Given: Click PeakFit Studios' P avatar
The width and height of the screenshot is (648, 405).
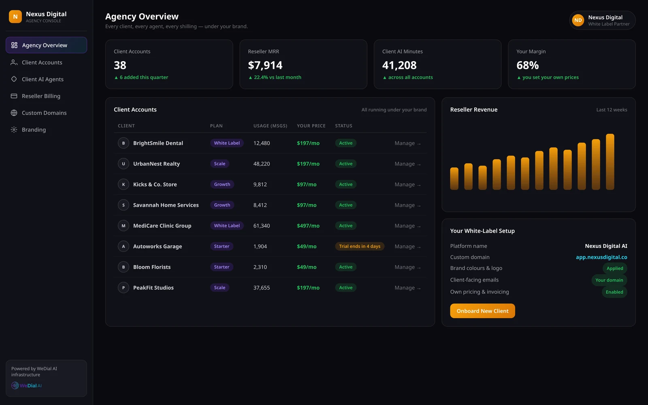Looking at the screenshot, I should (124, 288).
